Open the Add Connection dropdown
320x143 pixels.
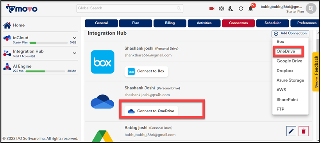click(x=290, y=33)
